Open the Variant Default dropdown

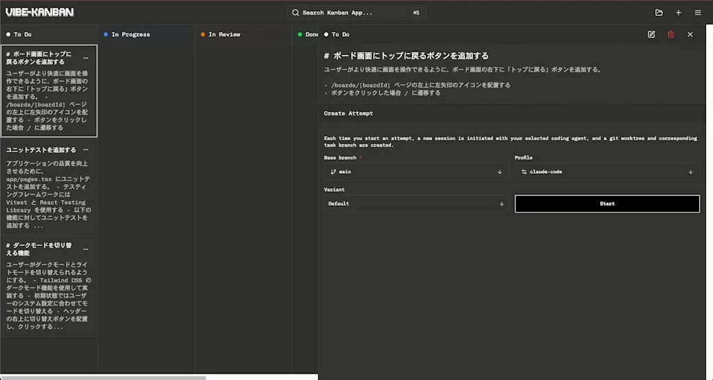click(x=416, y=204)
